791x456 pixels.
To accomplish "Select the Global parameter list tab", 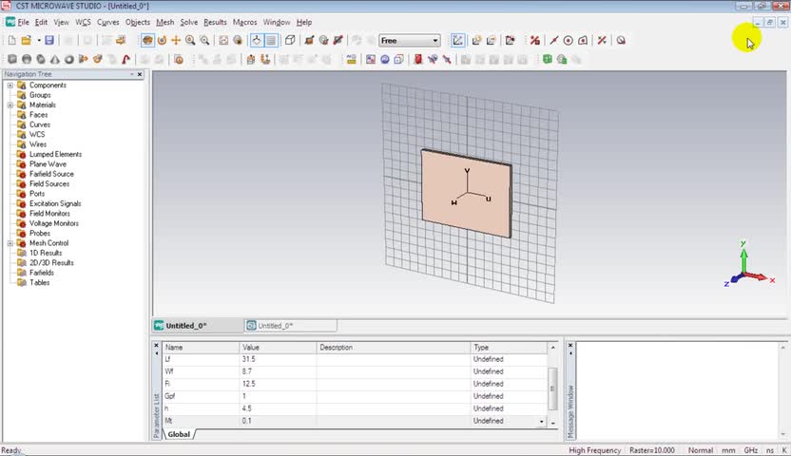I will click(179, 434).
